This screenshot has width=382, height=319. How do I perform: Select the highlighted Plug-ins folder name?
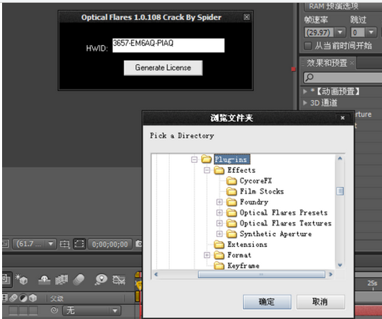pos(232,159)
